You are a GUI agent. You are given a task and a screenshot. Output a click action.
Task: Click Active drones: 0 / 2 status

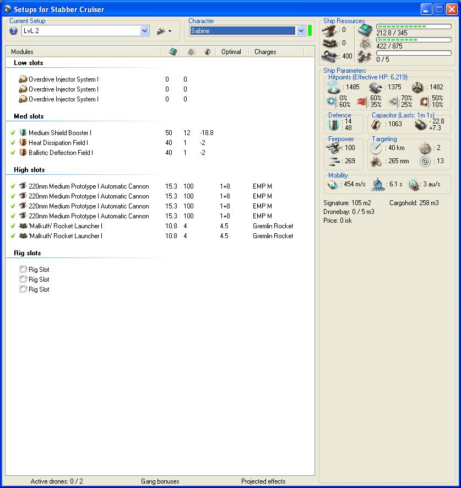pyautogui.click(x=57, y=481)
